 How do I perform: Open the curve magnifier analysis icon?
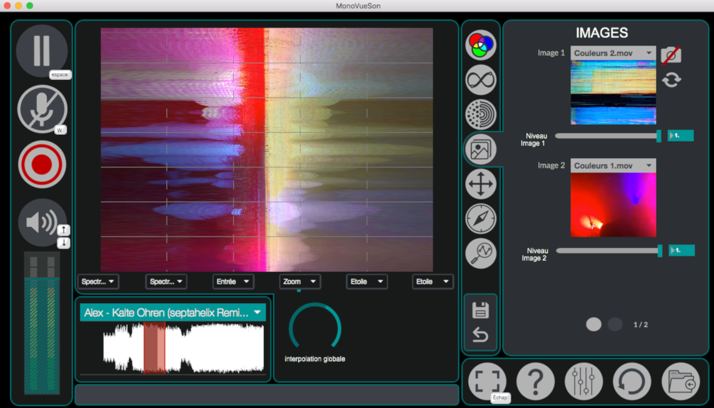[x=481, y=254]
